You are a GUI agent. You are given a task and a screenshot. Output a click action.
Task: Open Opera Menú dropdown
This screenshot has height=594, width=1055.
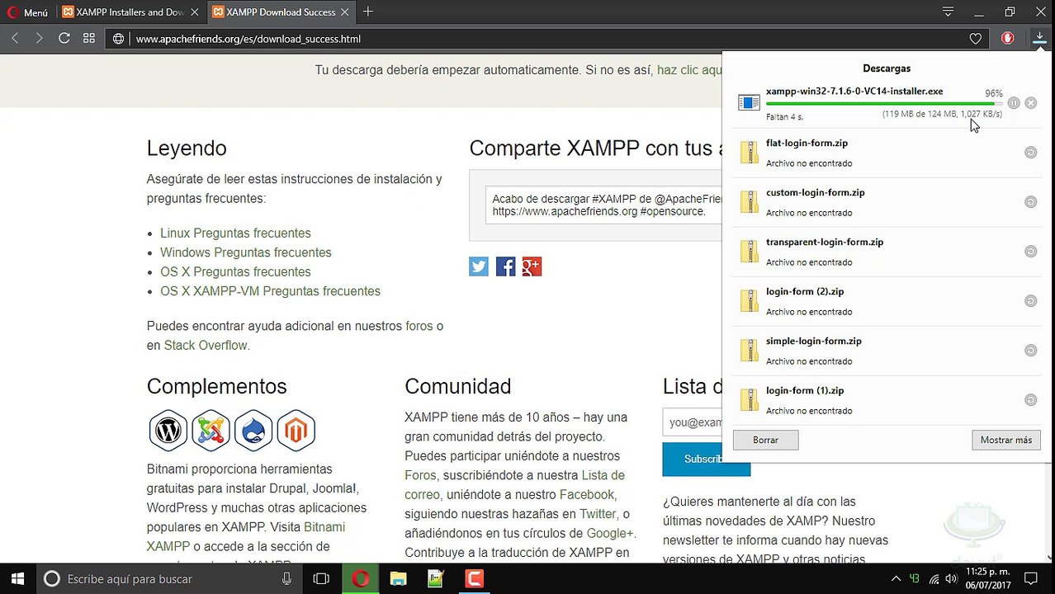(27, 12)
